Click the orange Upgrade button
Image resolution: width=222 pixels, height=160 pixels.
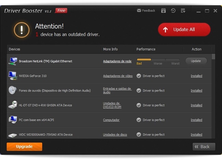click(24, 147)
